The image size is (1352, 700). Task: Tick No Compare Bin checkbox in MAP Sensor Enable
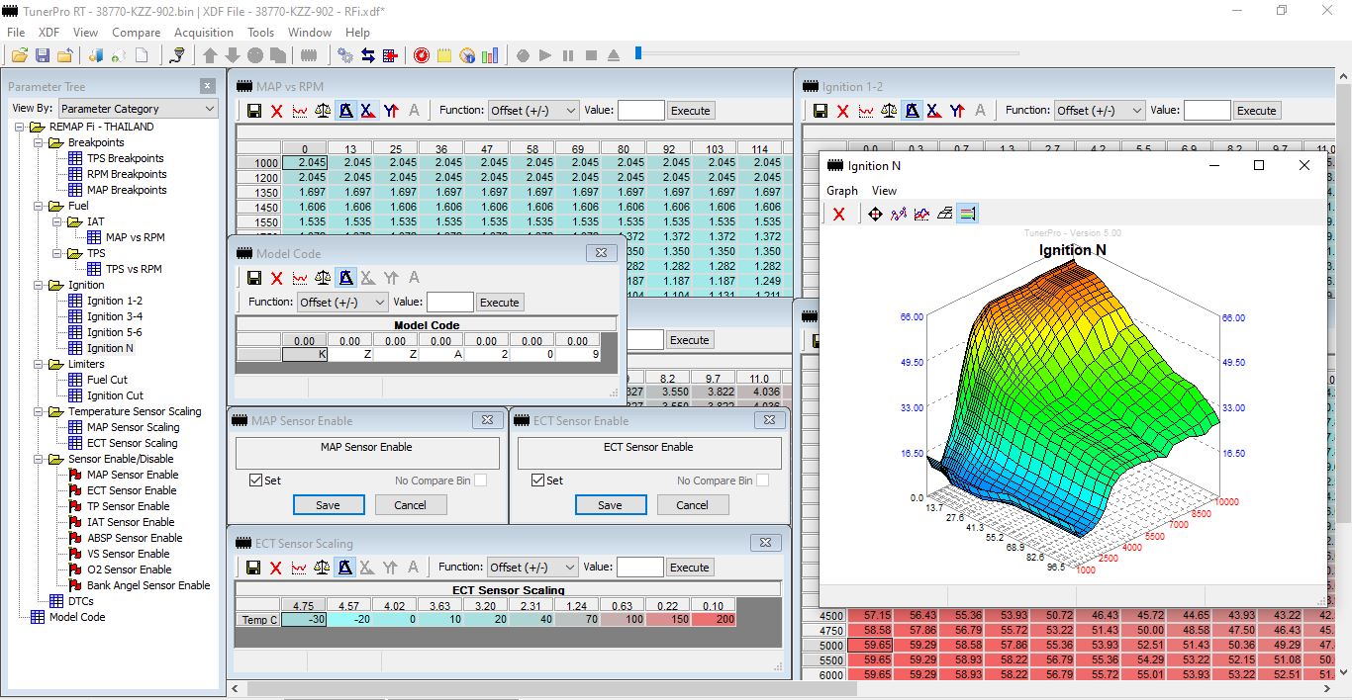(x=480, y=481)
